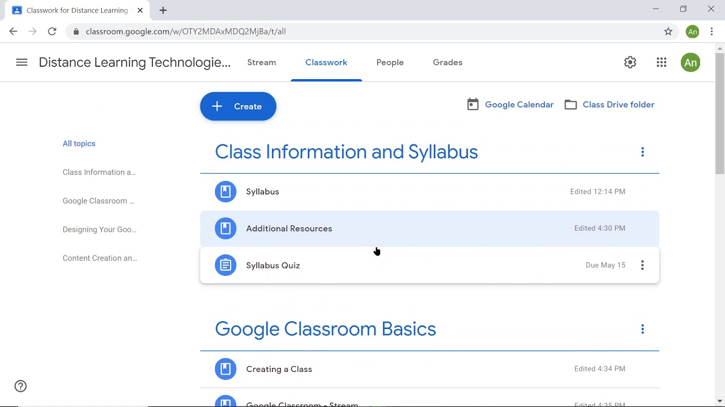Click the Edited 4:30 PM timestamp
The height and width of the screenshot is (407, 725).
[600, 228]
